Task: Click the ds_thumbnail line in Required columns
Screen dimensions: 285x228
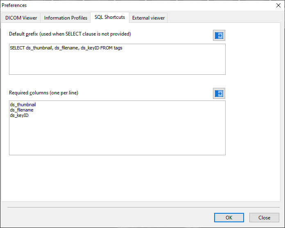Action: [23, 105]
